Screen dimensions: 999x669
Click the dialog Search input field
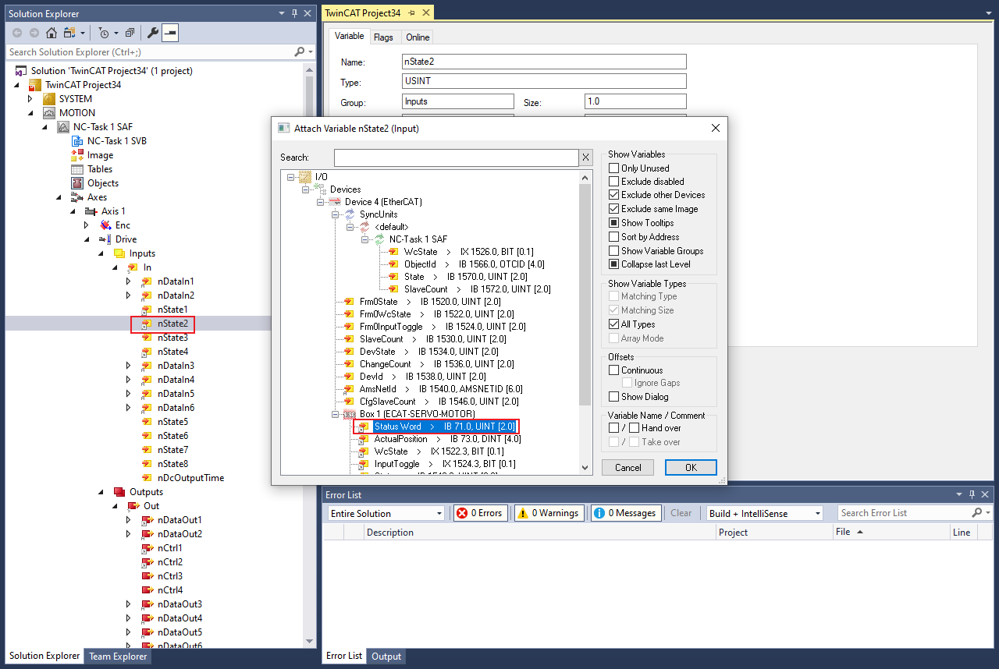pos(456,158)
